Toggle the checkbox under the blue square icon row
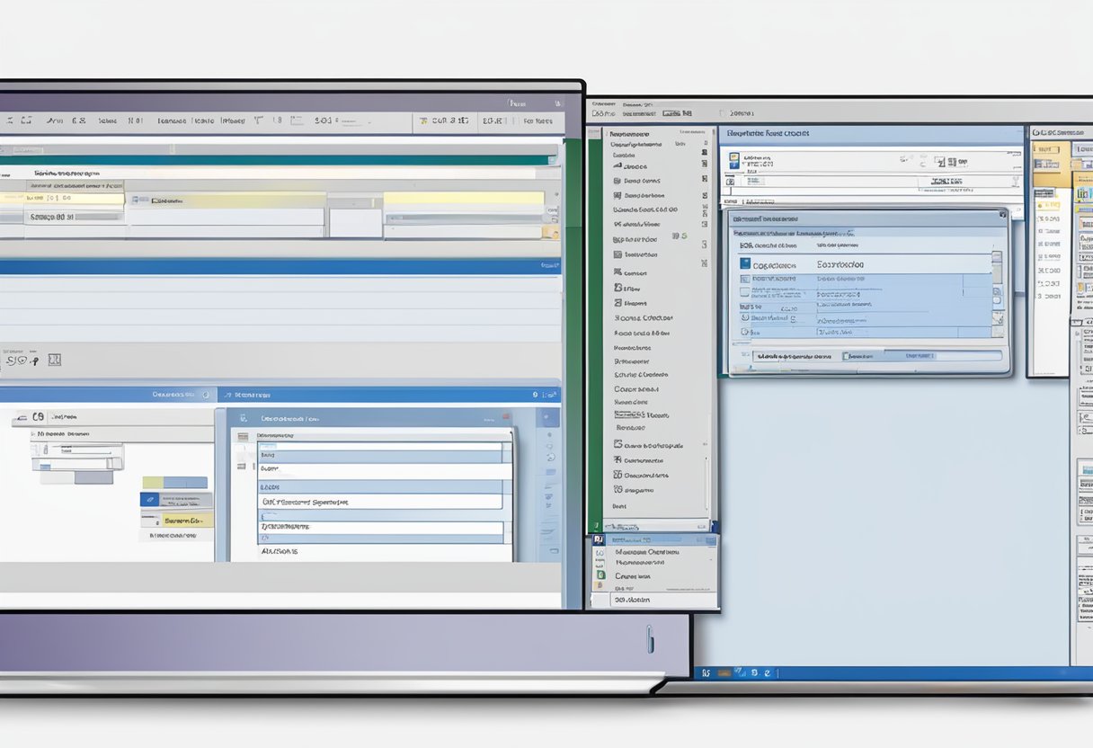Screen dimensions: 1093x748 (744, 280)
